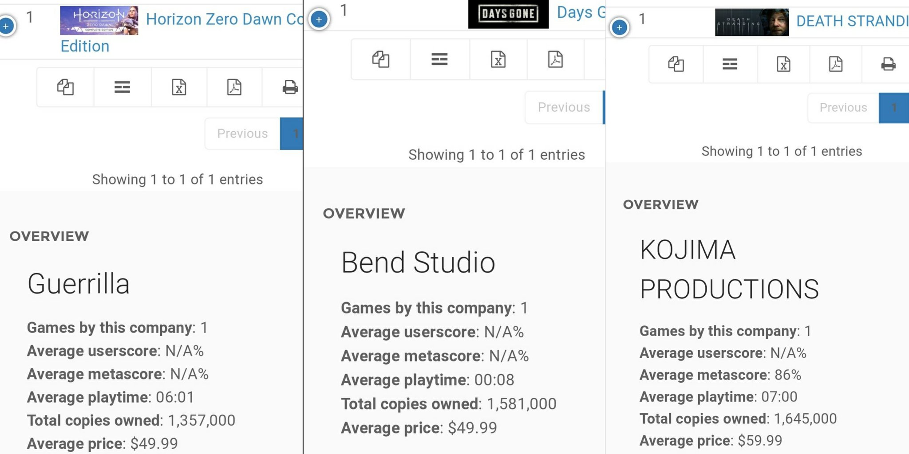Click the Bend Studio company heading

coord(418,262)
